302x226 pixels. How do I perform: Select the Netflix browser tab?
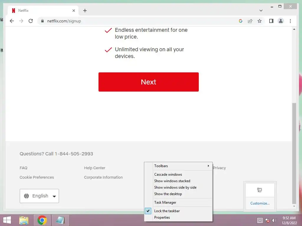pyautogui.click(x=43, y=11)
